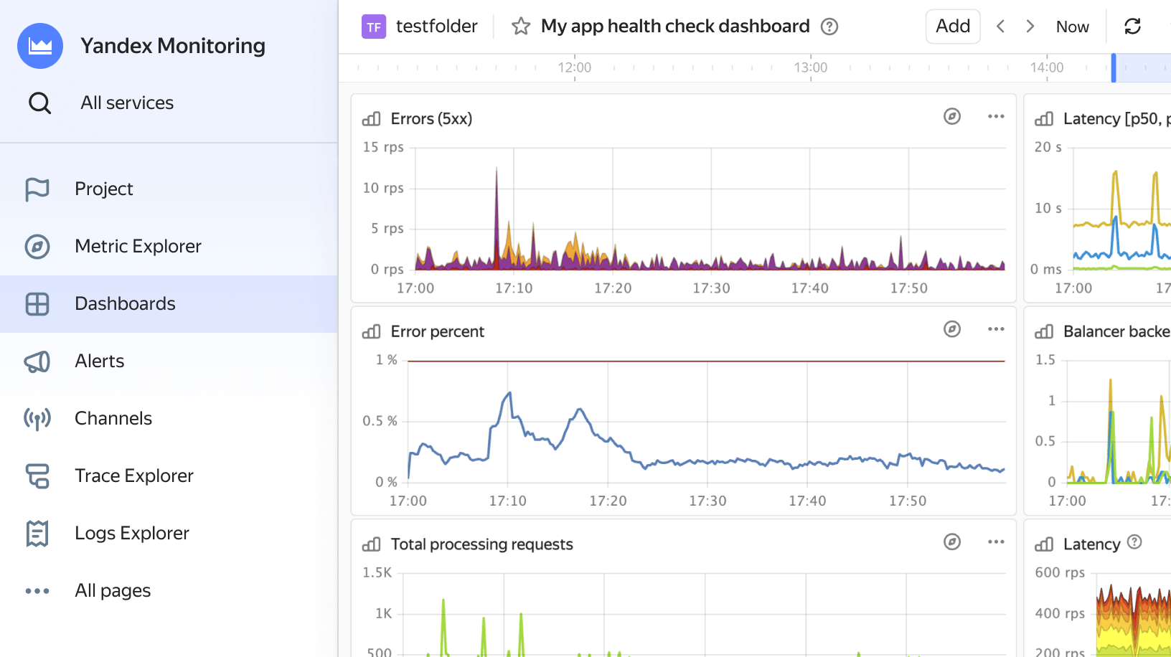The image size is (1171, 657).
Task: Click the Yandex Monitoring logo icon
Action: coord(40,46)
